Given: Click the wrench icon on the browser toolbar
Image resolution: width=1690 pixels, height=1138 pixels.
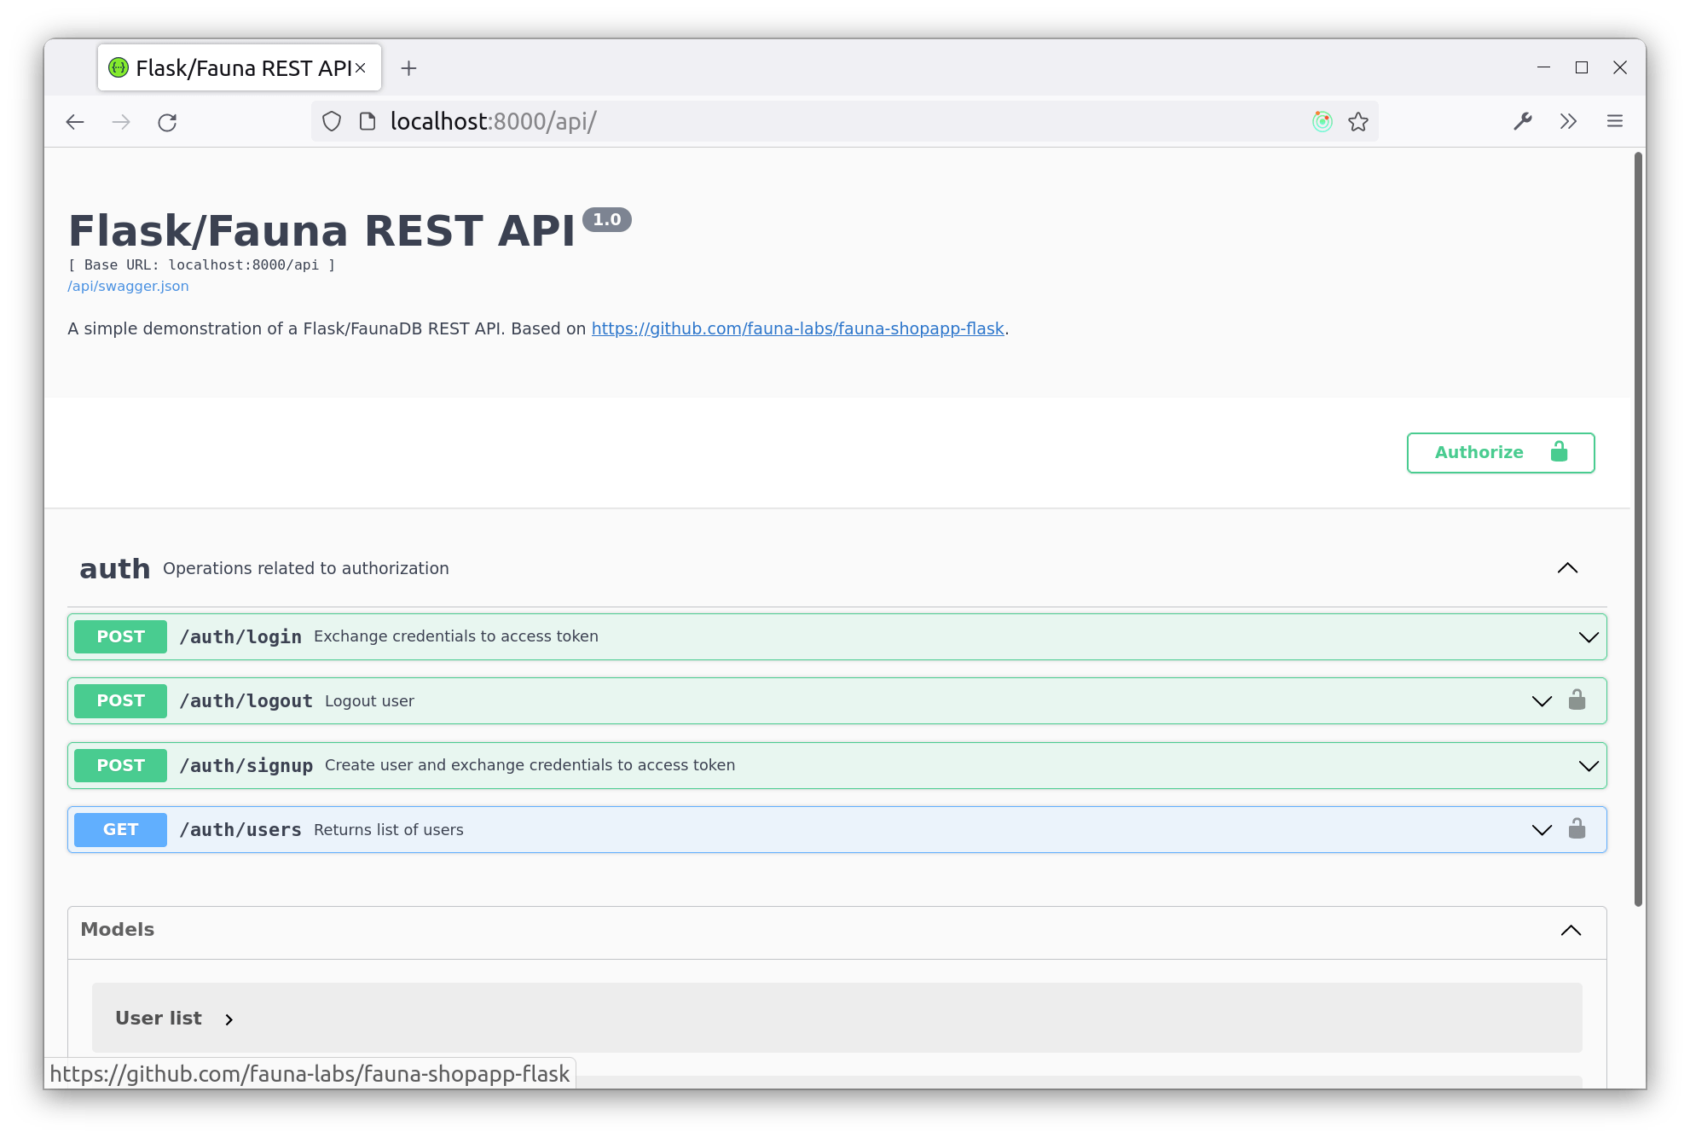Looking at the screenshot, I should (x=1523, y=121).
